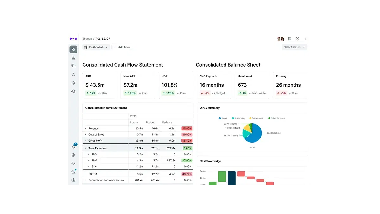
Task: Open the settings gear icon
Action: [x=73, y=180]
